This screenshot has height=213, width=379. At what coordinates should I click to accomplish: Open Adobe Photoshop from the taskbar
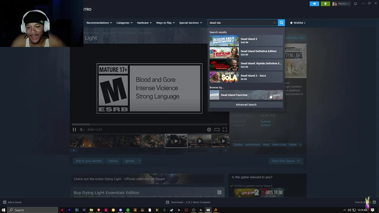(77, 210)
